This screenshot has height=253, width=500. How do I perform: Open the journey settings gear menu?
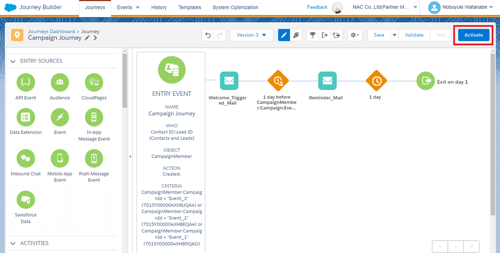click(x=355, y=35)
